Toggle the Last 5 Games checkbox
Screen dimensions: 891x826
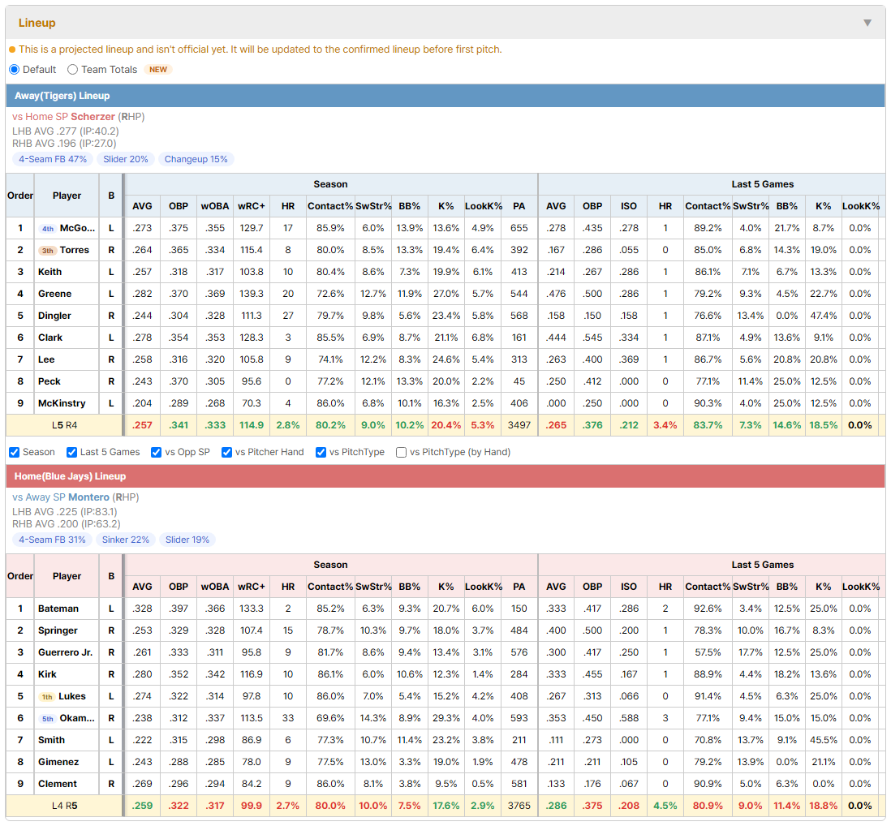click(x=71, y=452)
